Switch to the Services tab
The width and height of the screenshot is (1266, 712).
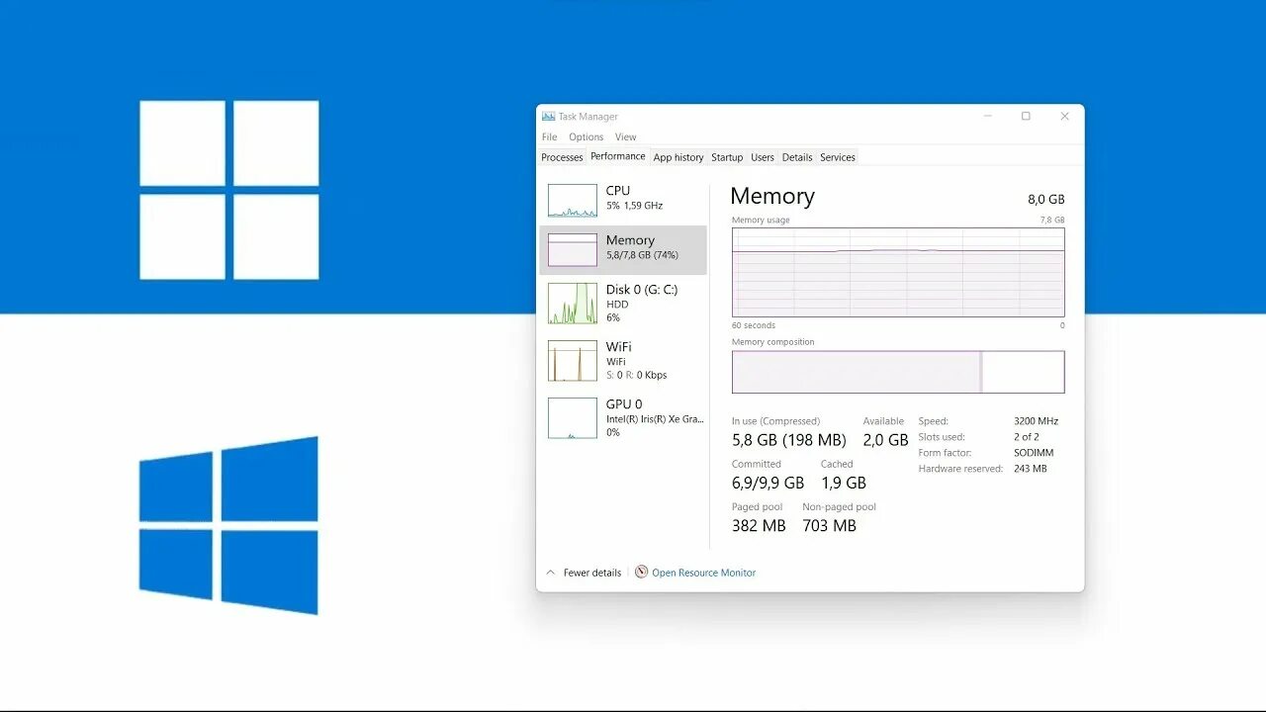pyautogui.click(x=838, y=157)
